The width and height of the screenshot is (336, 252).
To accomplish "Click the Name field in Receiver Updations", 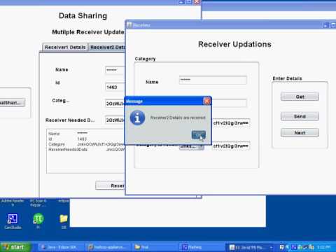I will pos(213,80).
